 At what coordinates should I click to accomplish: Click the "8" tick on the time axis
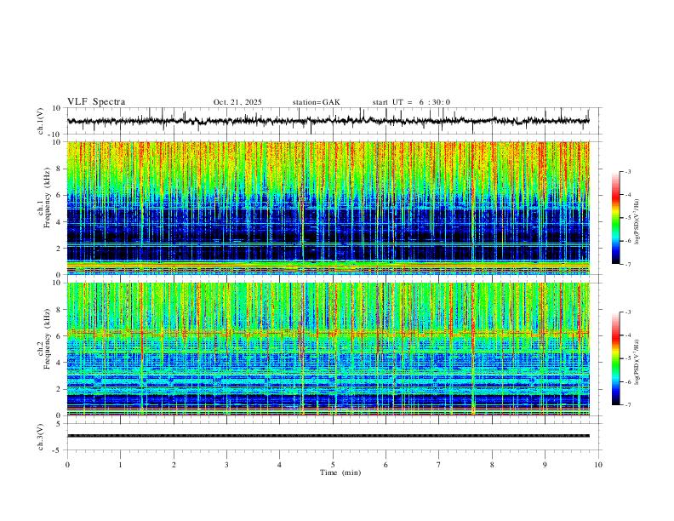(x=492, y=465)
